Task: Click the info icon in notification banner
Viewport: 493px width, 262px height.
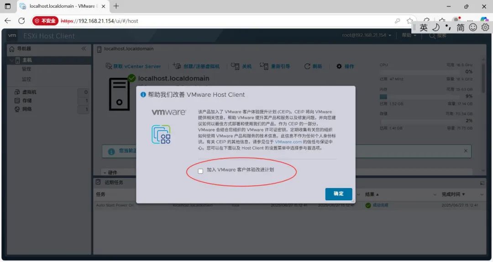Action: (x=111, y=152)
